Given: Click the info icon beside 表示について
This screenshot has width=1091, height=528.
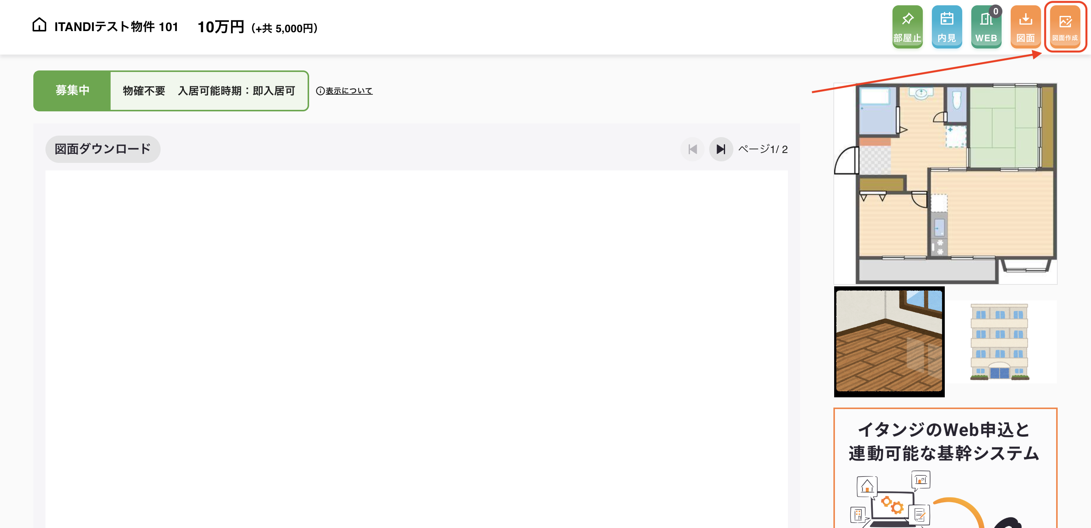Looking at the screenshot, I should (x=320, y=91).
